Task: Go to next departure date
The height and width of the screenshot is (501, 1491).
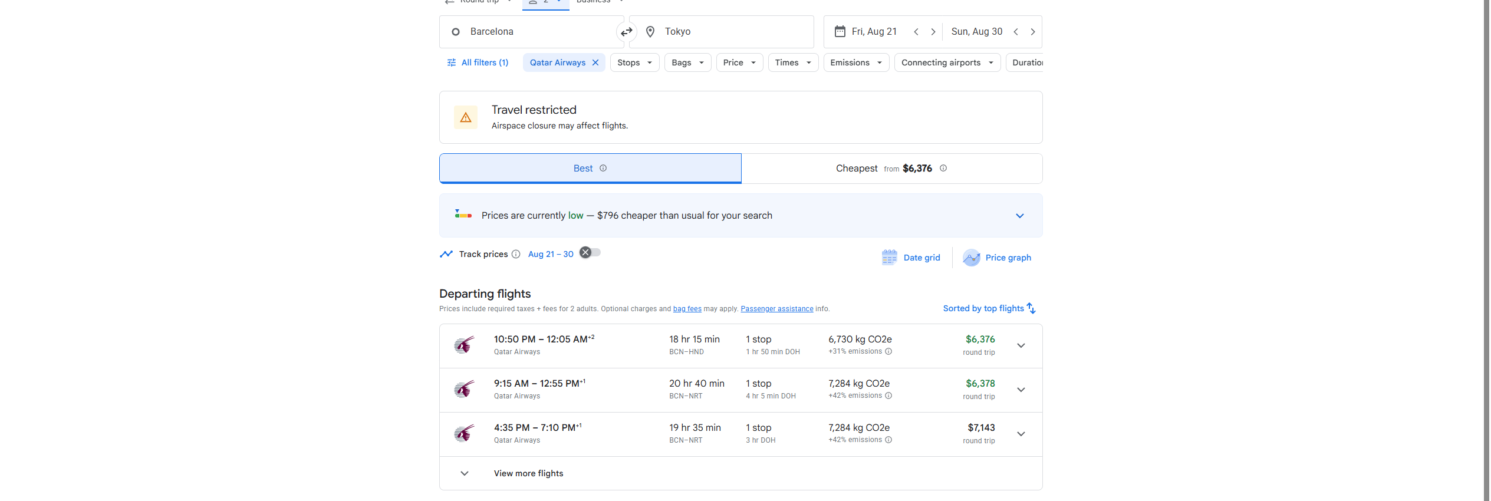Action: pyautogui.click(x=933, y=32)
